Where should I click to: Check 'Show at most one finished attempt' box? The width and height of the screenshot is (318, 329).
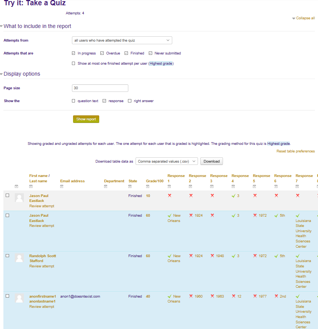click(73, 64)
